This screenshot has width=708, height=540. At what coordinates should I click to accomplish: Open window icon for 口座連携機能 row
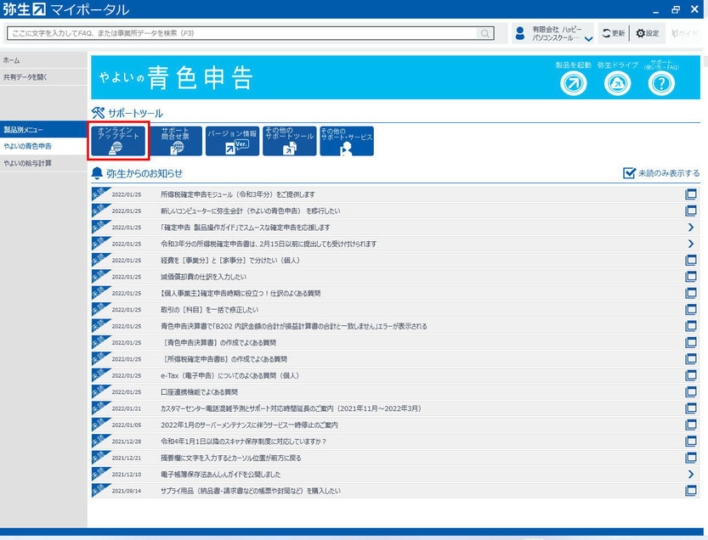point(690,392)
